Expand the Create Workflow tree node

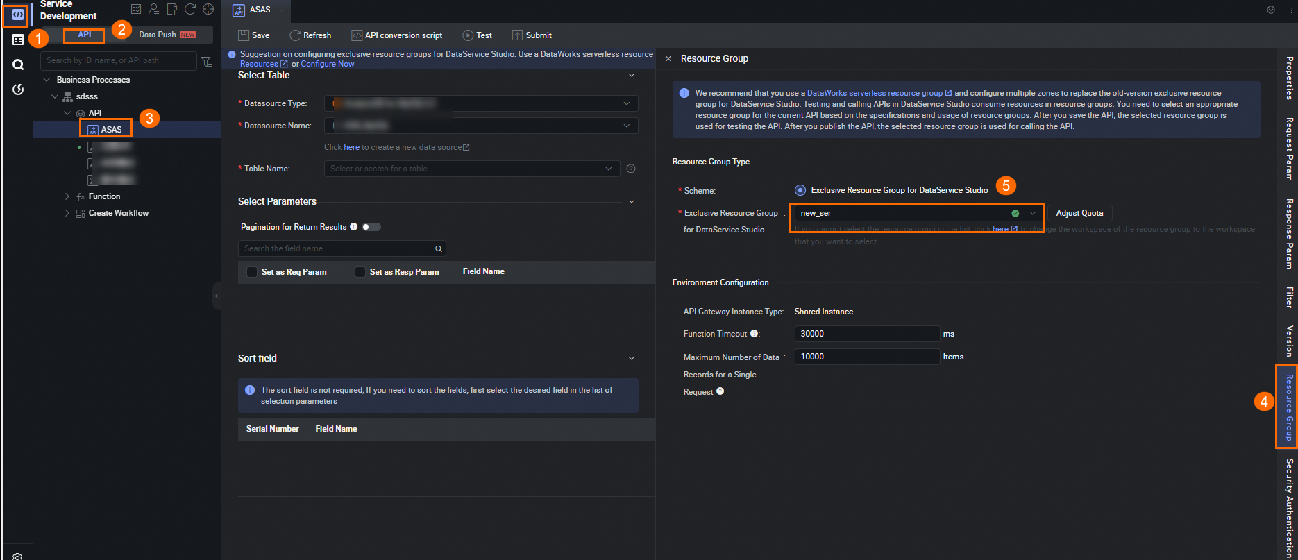pyautogui.click(x=67, y=213)
